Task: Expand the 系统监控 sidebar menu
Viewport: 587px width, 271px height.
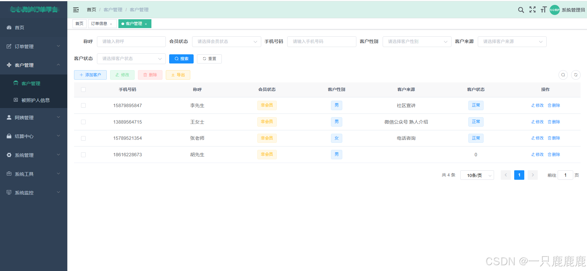Action: 34,193
